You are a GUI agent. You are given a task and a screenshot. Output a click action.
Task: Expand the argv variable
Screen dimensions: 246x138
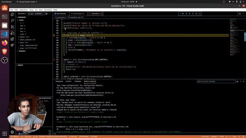pos(19,48)
